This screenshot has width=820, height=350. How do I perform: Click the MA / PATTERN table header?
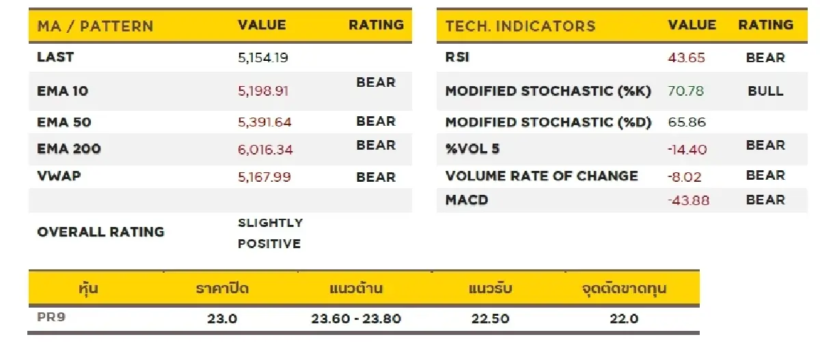tap(95, 27)
